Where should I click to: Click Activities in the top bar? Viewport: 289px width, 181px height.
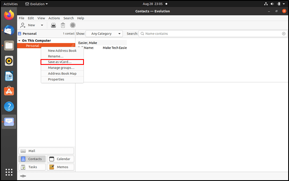coord(10,4)
